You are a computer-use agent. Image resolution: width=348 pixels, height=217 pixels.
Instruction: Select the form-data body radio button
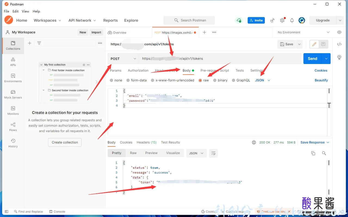(x=128, y=80)
